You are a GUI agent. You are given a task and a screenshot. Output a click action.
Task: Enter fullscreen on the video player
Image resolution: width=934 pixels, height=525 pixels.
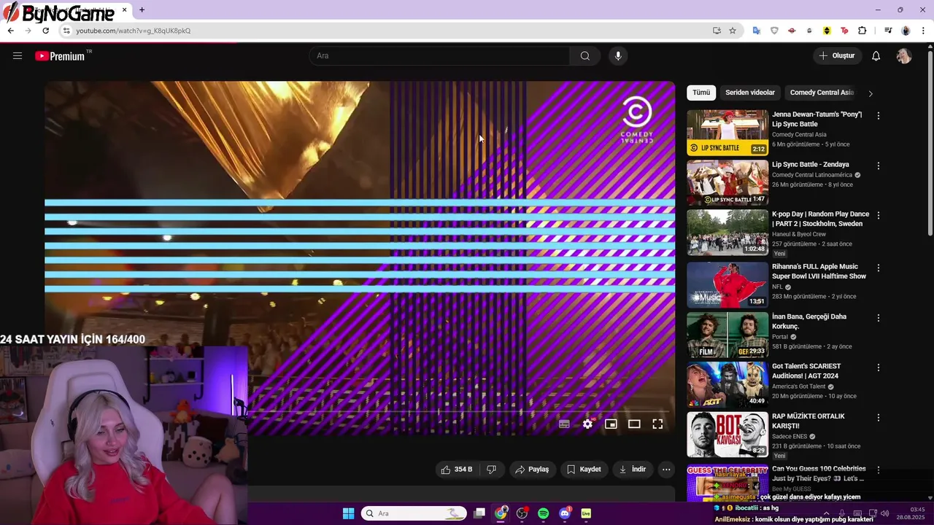click(657, 424)
